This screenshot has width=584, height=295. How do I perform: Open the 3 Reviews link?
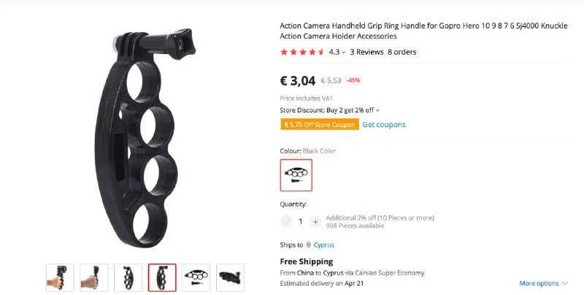[366, 52]
